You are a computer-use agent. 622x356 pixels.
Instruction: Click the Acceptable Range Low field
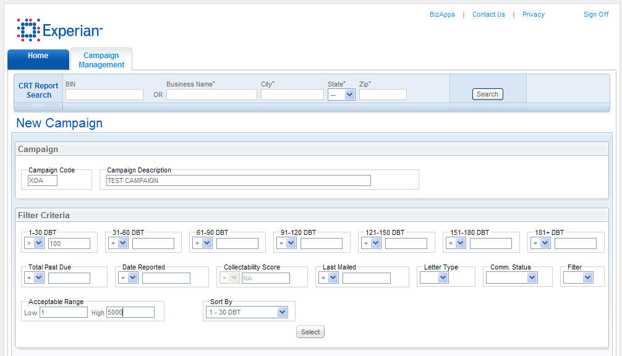pos(64,312)
